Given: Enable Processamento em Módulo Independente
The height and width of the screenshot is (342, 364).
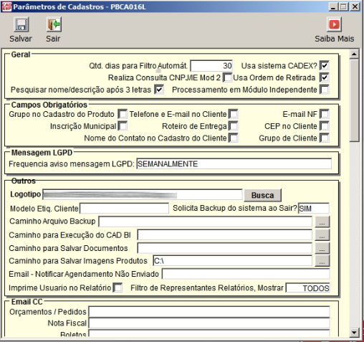Looking at the screenshot, I should (x=325, y=90).
